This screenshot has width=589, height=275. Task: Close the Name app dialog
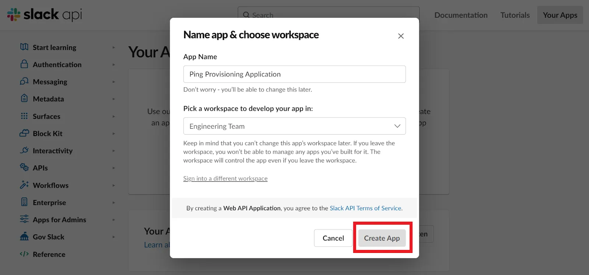(x=401, y=36)
